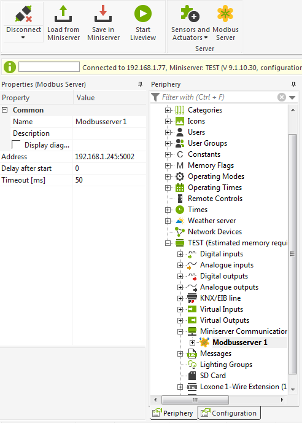Expand the Categories tree node

pyautogui.click(x=168, y=110)
